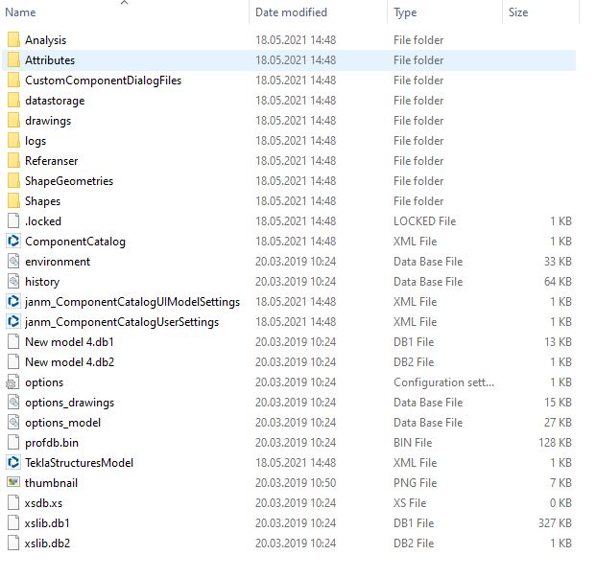Select the xslib.db1 file name
Viewport: 596px width, 578px height.
click(x=47, y=523)
